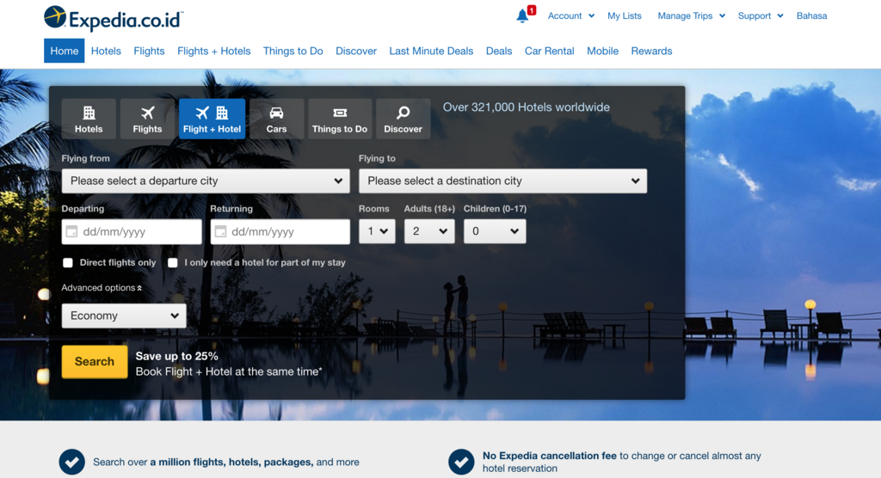The height and width of the screenshot is (478, 881).
Task: Open Hotels in the top navigation bar
Action: click(x=106, y=51)
